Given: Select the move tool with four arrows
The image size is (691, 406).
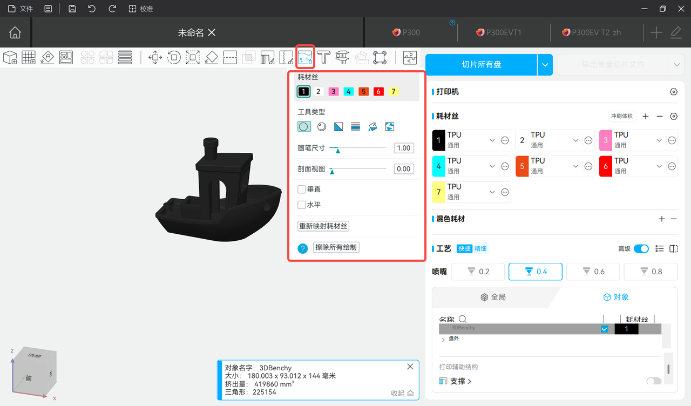Looking at the screenshot, I should (155, 57).
